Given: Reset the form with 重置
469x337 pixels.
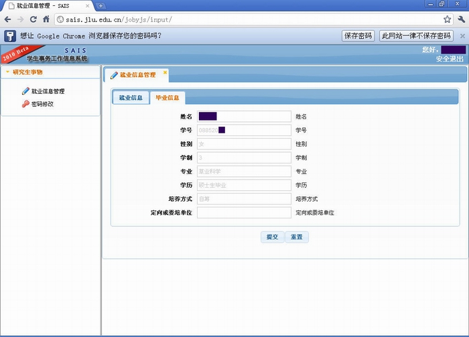Looking at the screenshot, I should point(296,237).
